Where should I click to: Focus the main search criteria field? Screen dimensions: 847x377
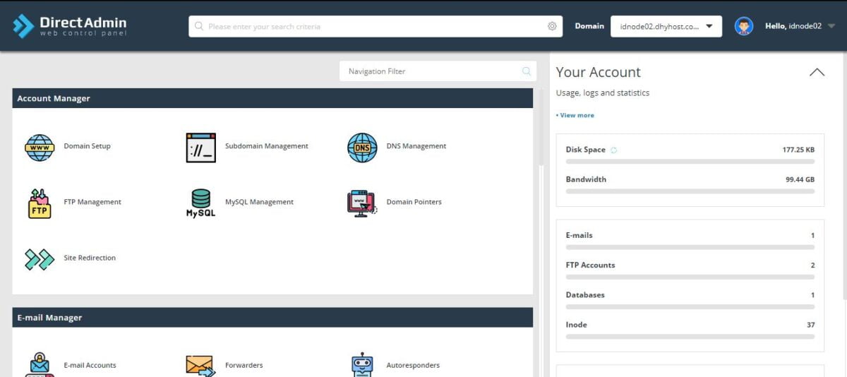click(x=376, y=26)
